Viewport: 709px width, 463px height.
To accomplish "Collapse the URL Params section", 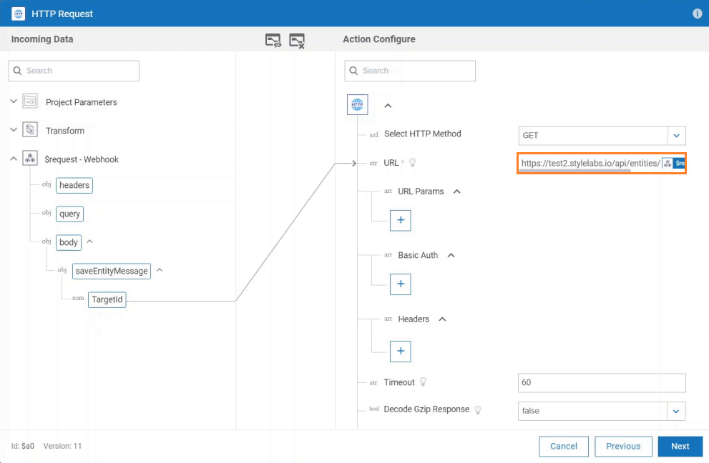I will point(456,191).
